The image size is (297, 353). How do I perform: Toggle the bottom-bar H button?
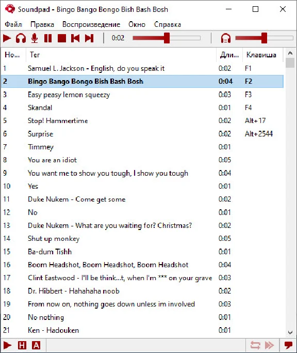[x=22, y=345]
